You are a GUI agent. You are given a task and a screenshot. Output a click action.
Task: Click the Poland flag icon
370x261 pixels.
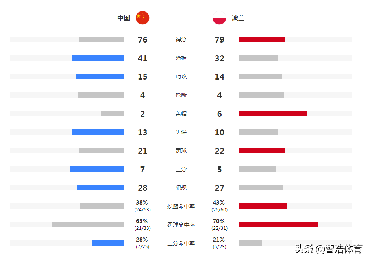(x=219, y=18)
